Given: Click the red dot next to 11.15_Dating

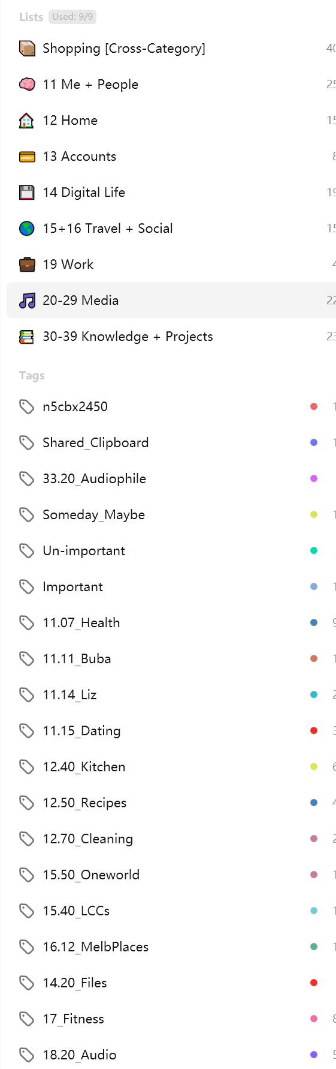Looking at the screenshot, I should [x=314, y=731].
